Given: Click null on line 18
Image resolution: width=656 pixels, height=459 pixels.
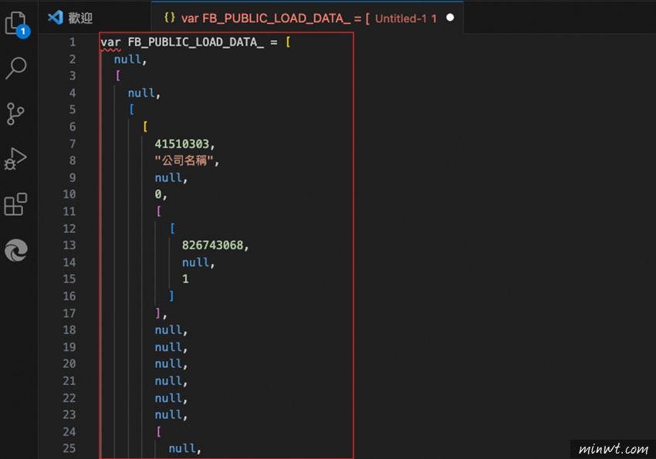Looking at the screenshot, I should pyautogui.click(x=168, y=330).
